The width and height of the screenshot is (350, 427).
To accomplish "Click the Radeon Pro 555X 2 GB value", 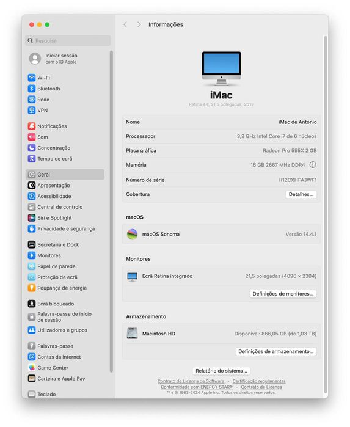I will [290, 151].
